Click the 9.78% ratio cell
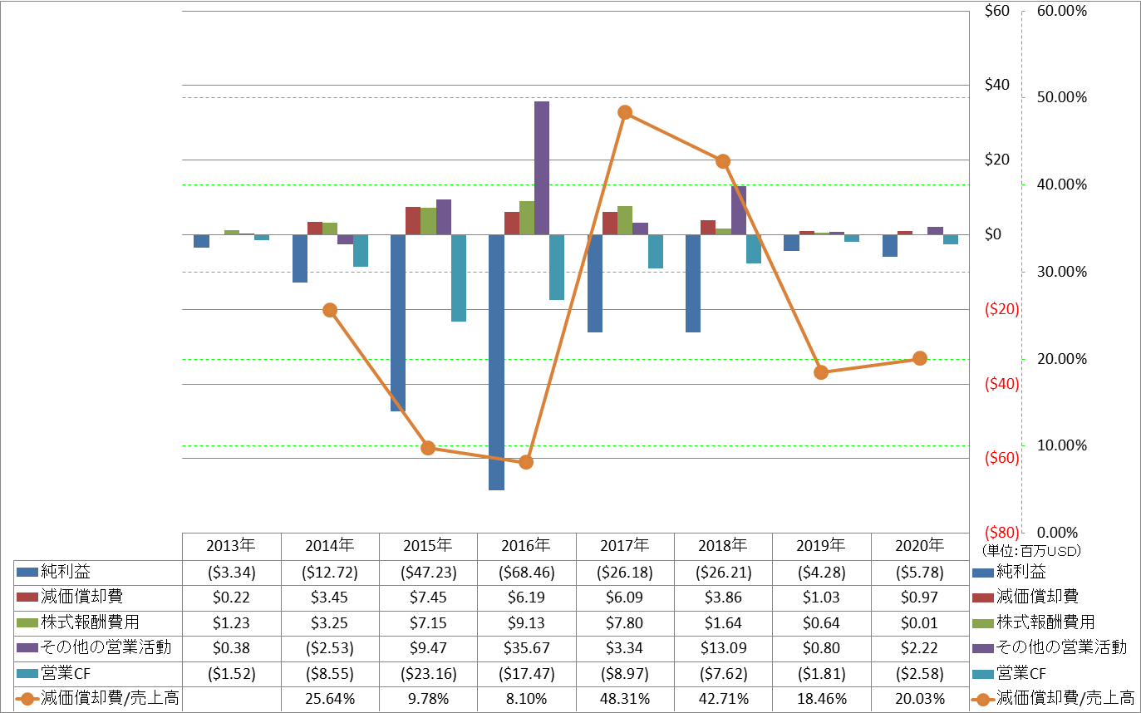This screenshot has height=713, width=1141. pos(428,699)
